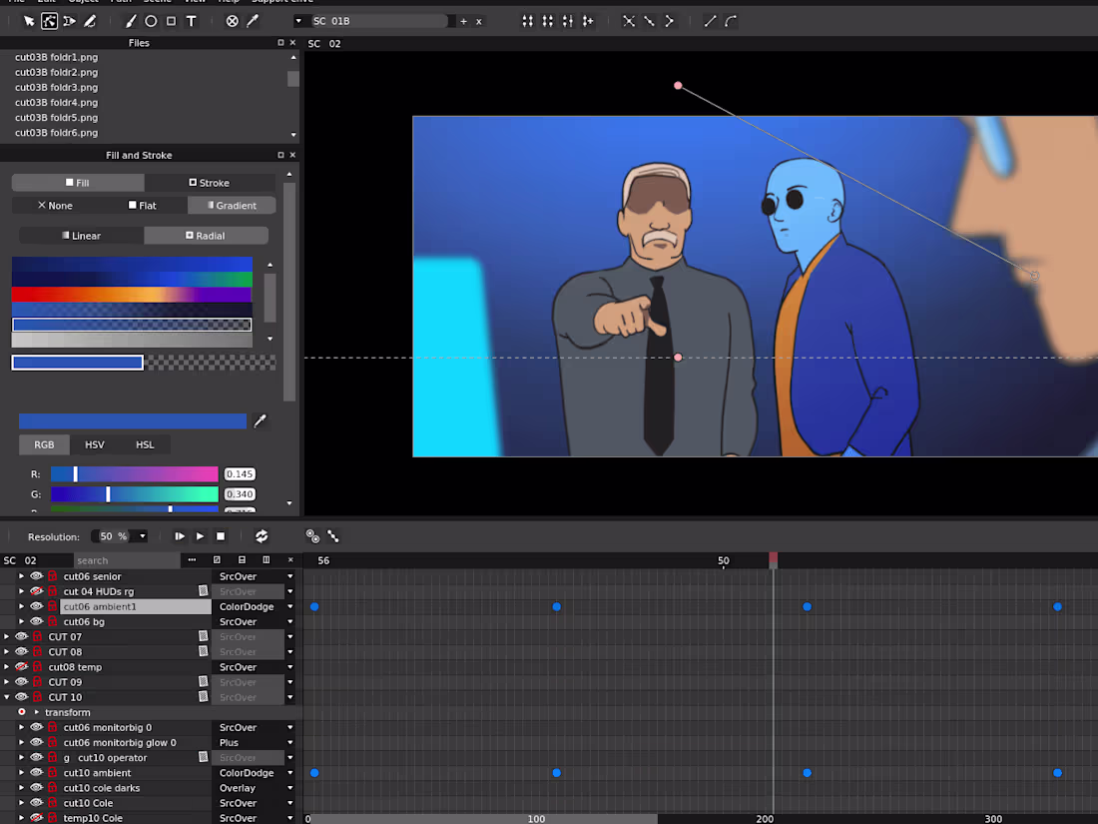Activate the Rectangle tool
Image resolution: width=1098 pixels, height=824 pixels.
tap(171, 20)
